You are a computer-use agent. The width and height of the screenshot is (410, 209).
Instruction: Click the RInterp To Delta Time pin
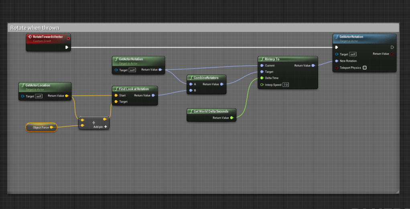click(262, 78)
